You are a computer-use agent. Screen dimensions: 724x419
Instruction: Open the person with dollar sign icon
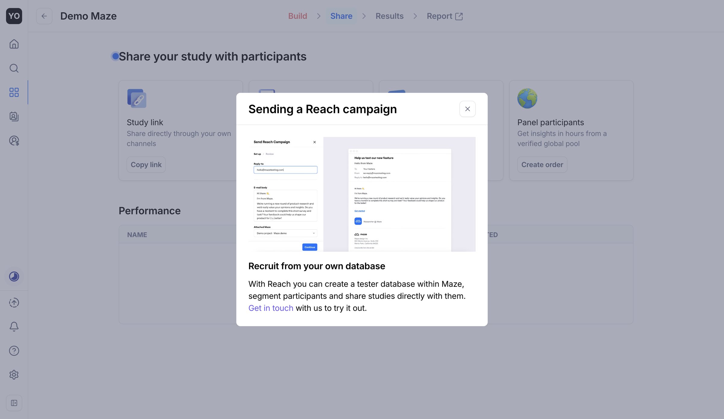tap(14, 140)
